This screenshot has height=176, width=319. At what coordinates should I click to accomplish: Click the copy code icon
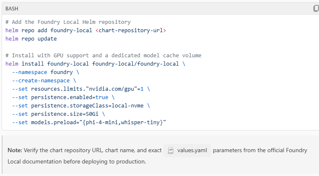click(316, 8)
